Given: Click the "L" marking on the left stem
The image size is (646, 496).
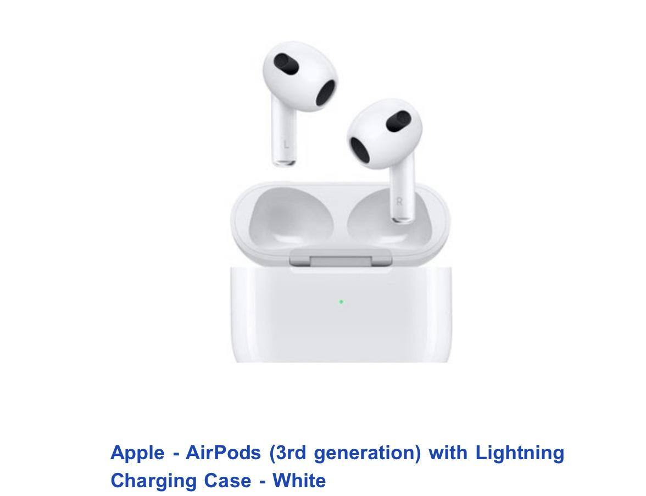Looking at the screenshot, I should click(286, 144).
